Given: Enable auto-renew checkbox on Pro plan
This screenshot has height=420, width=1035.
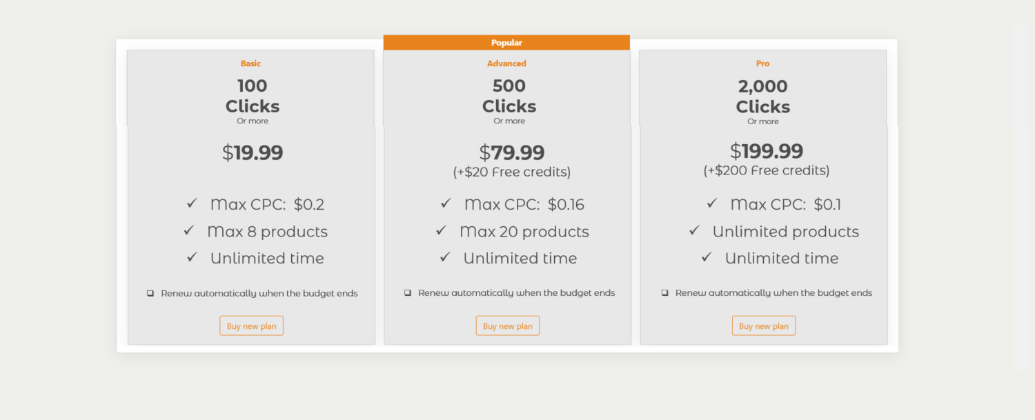Looking at the screenshot, I should point(664,292).
